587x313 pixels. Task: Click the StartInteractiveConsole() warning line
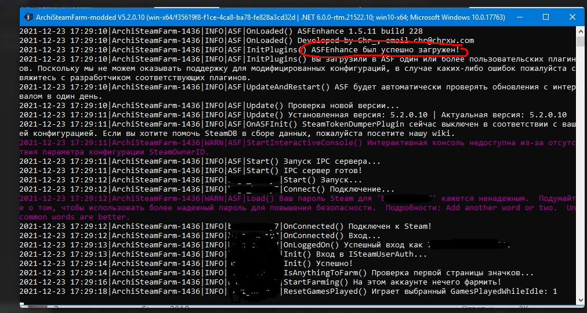coord(298,143)
